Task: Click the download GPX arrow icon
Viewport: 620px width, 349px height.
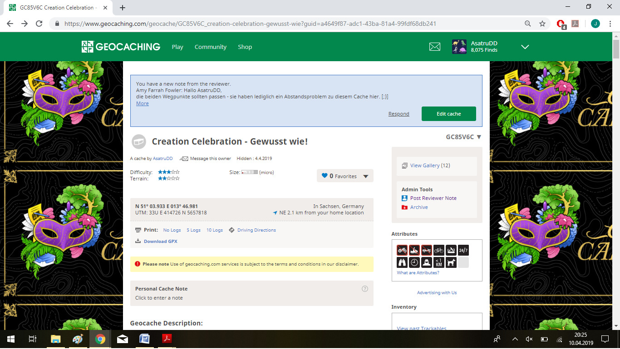Action: click(138, 241)
